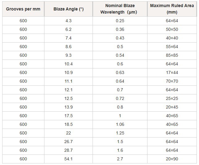This screenshot has width=199, height=165.
Task: Select the wavelength cell 1.06
Action: [120, 124]
